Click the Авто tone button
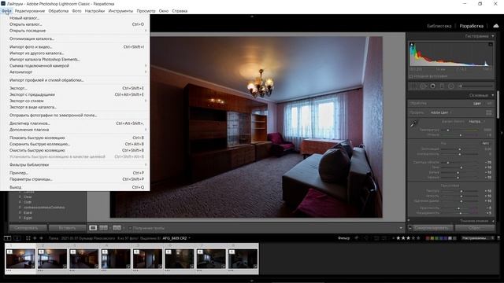Viewport: 504px width, 283px height. 485,143
